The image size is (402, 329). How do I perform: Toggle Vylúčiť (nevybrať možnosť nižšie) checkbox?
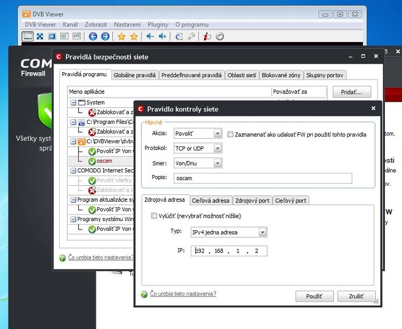(x=154, y=216)
